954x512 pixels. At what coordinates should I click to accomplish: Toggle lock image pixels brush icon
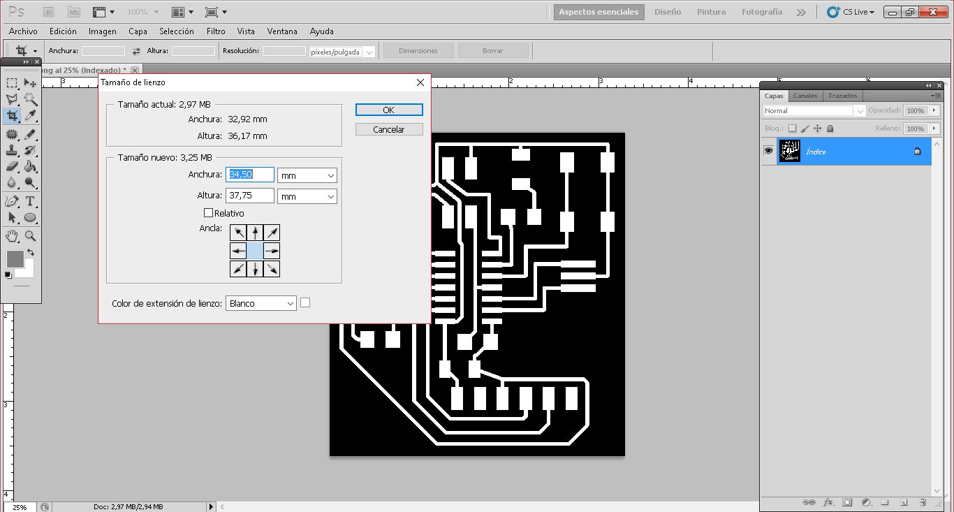click(805, 129)
